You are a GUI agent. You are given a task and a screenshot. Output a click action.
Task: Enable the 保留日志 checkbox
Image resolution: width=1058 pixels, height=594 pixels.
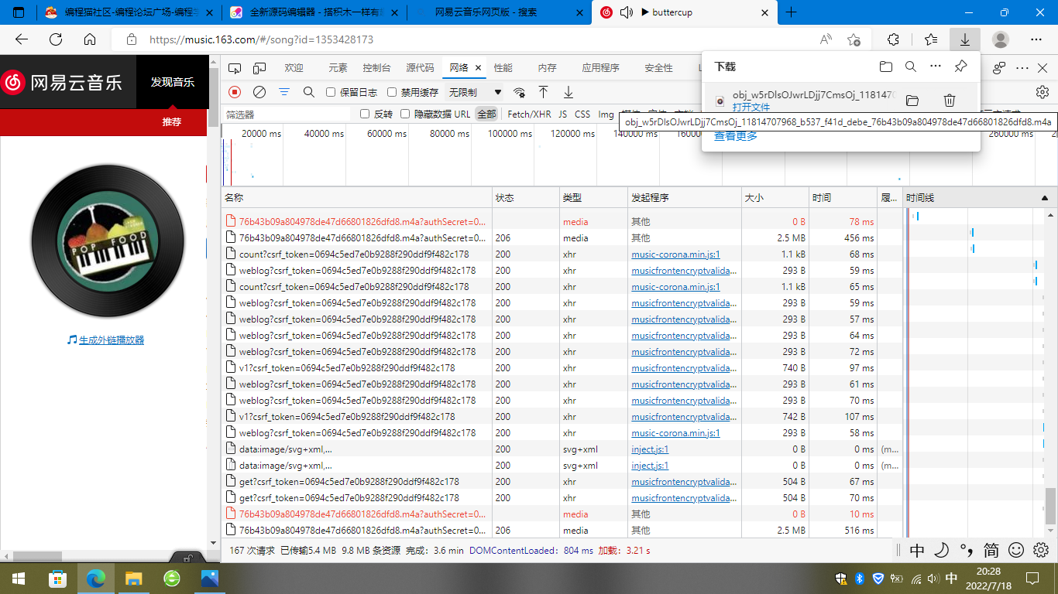[x=331, y=92]
